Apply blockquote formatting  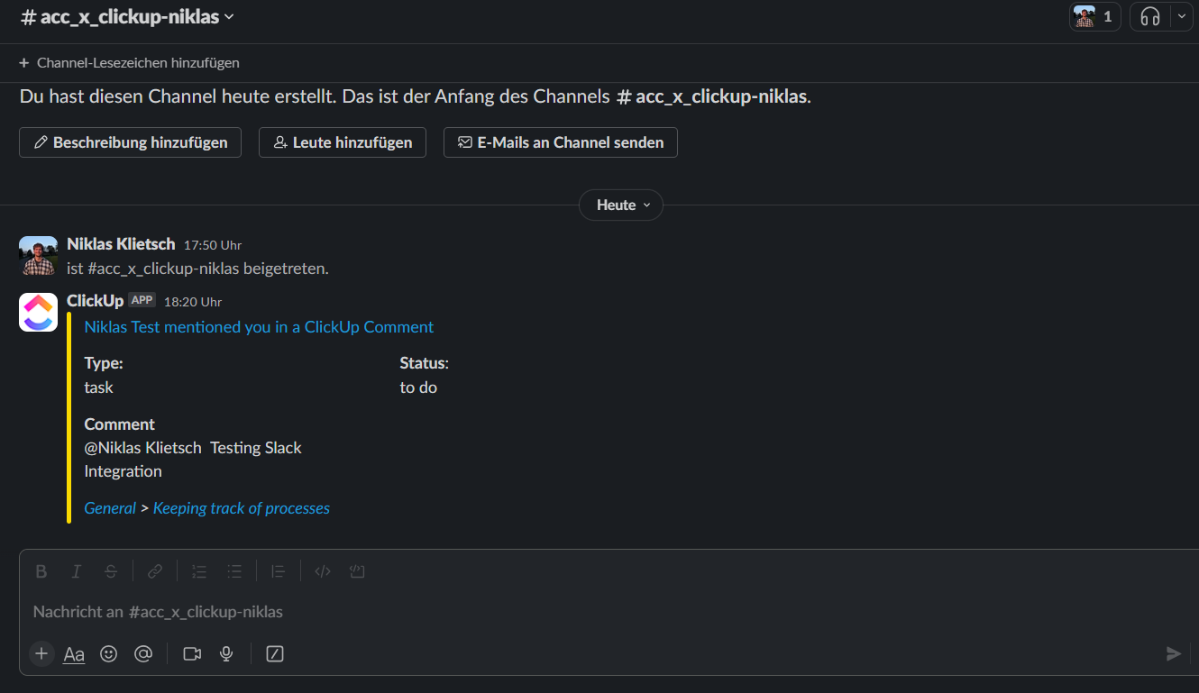click(x=279, y=571)
